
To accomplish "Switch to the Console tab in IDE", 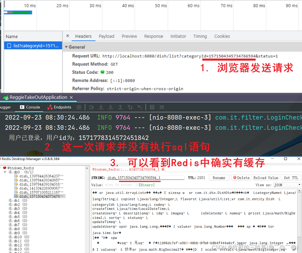I will [x=30, y=107].
